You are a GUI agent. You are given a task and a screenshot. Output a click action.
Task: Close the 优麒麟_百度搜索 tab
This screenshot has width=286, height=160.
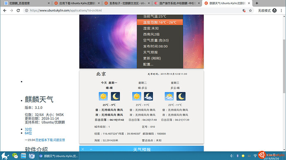coord(48,3)
